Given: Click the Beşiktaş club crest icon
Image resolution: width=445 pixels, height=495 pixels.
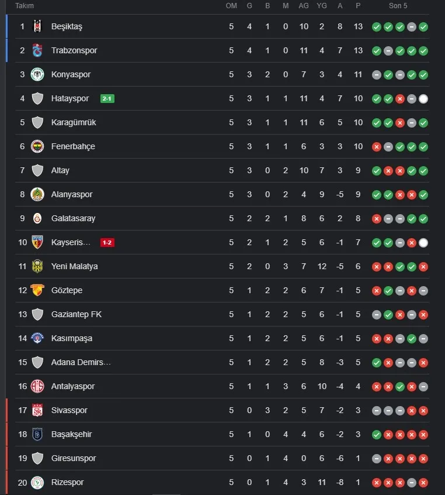Looking at the screenshot, I should pyautogui.click(x=38, y=26).
